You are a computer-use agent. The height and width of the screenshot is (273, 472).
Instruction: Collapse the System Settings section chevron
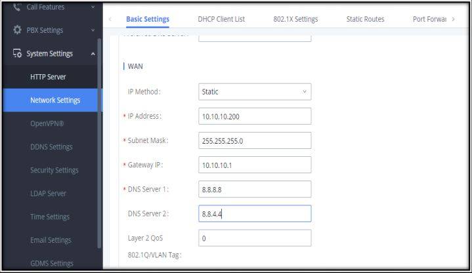click(x=93, y=54)
